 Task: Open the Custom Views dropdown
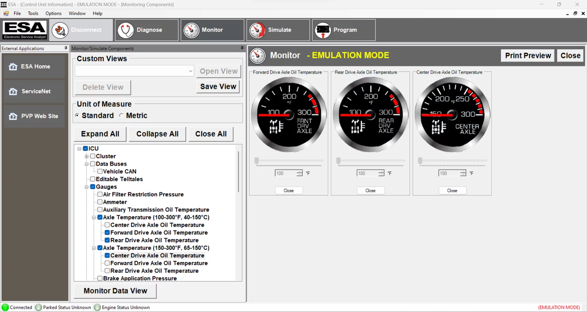pyautogui.click(x=191, y=71)
